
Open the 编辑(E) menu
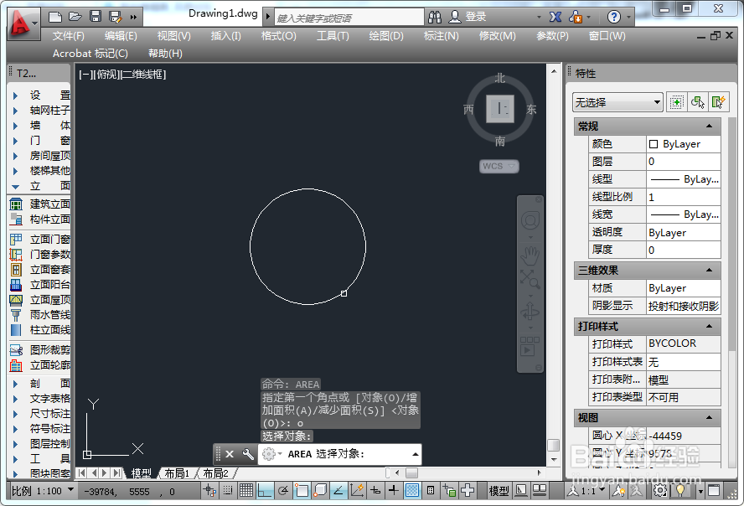121,36
